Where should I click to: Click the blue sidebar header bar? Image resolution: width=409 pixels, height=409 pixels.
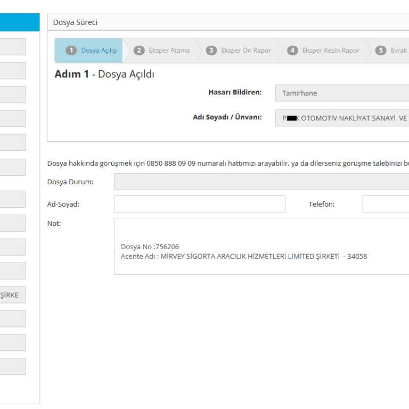pyautogui.click(x=19, y=22)
